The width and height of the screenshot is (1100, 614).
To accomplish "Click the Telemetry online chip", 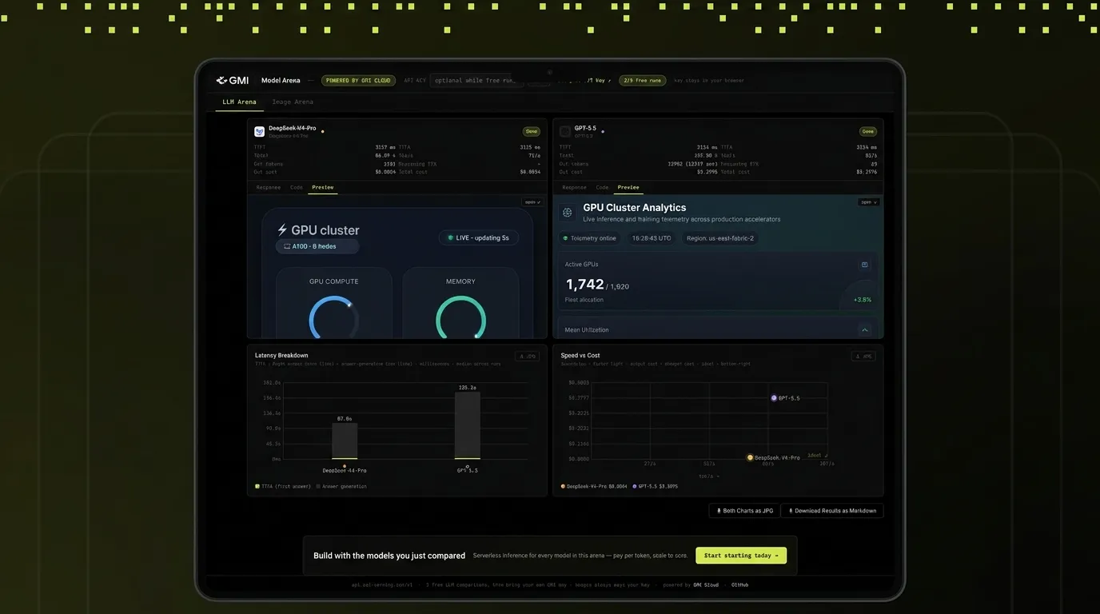I will [x=590, y=238].
